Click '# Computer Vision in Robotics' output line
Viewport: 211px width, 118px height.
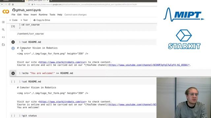(37, 48)
